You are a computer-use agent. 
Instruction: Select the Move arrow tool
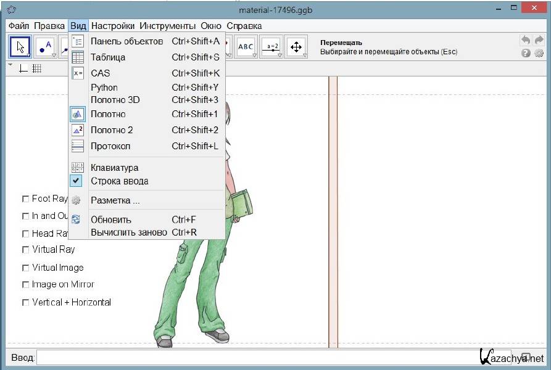point(20,47)
